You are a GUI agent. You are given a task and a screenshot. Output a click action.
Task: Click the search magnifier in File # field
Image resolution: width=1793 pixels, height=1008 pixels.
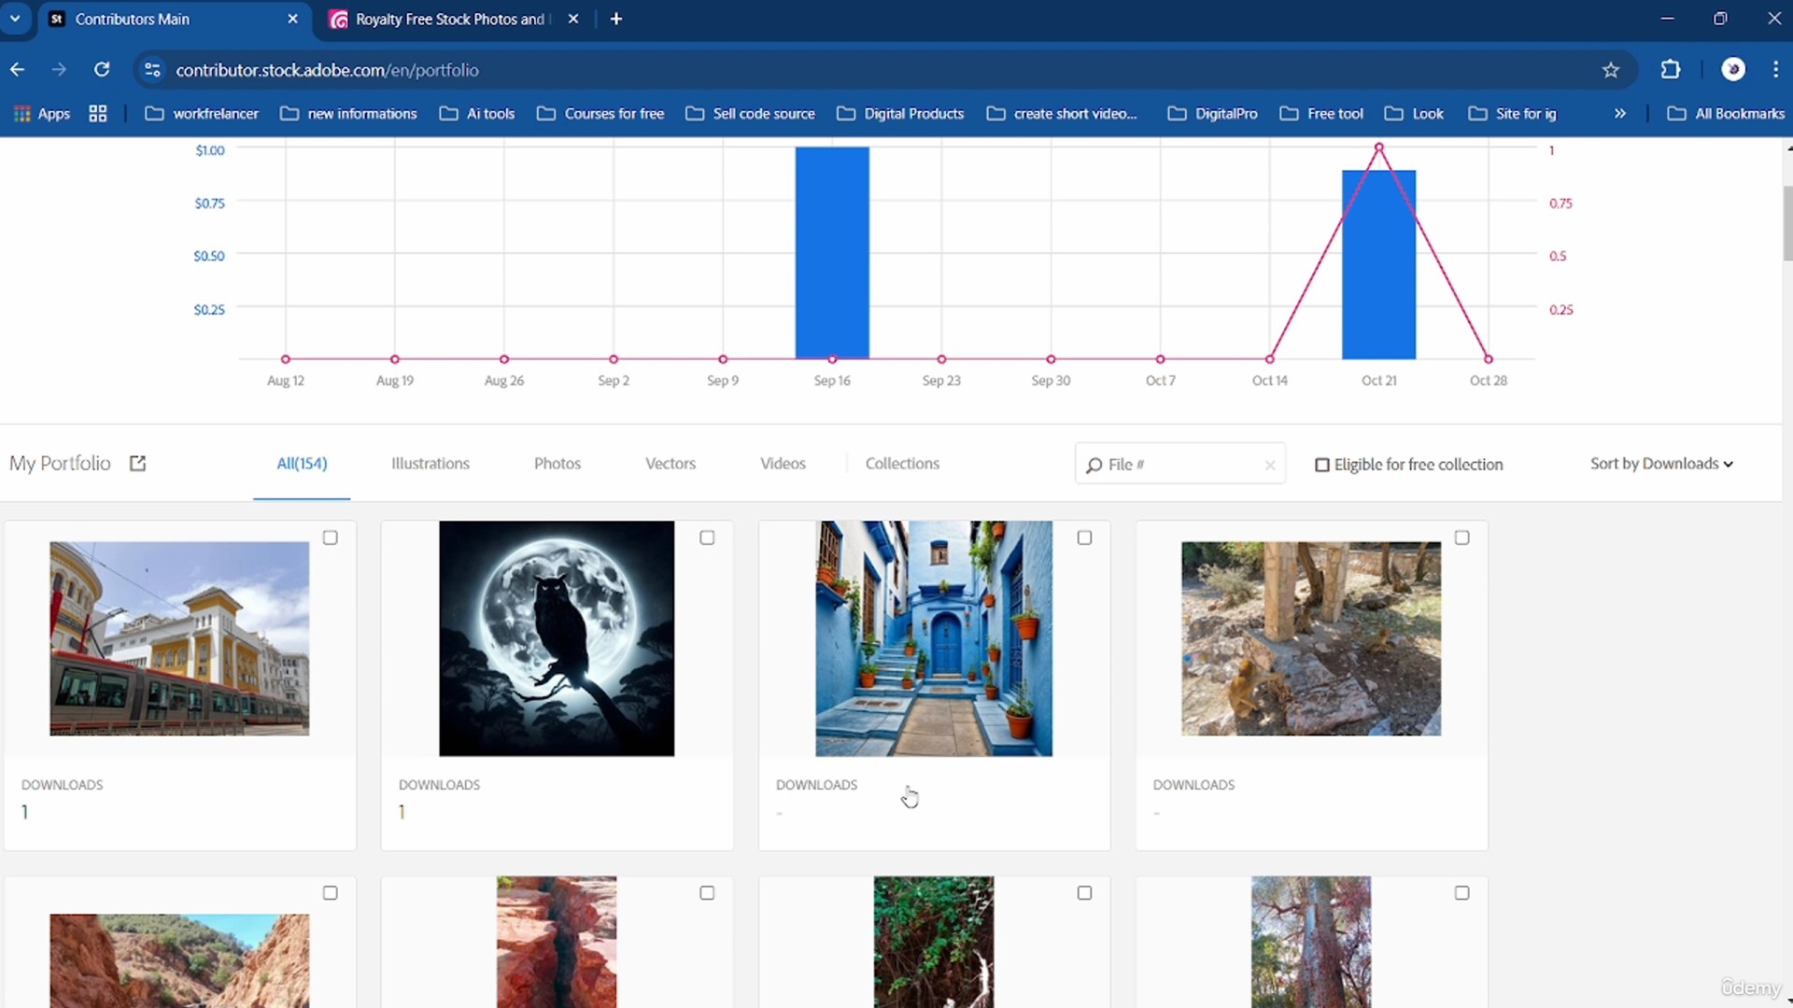tap(1094, 465)
